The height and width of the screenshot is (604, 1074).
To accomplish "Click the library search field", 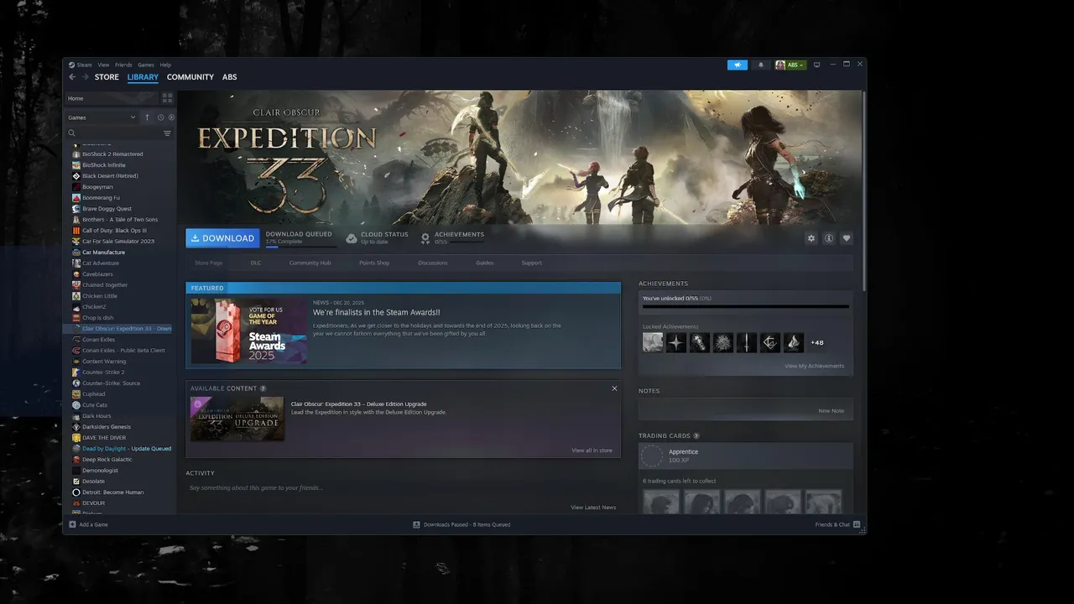I will (x=118, y=133).
